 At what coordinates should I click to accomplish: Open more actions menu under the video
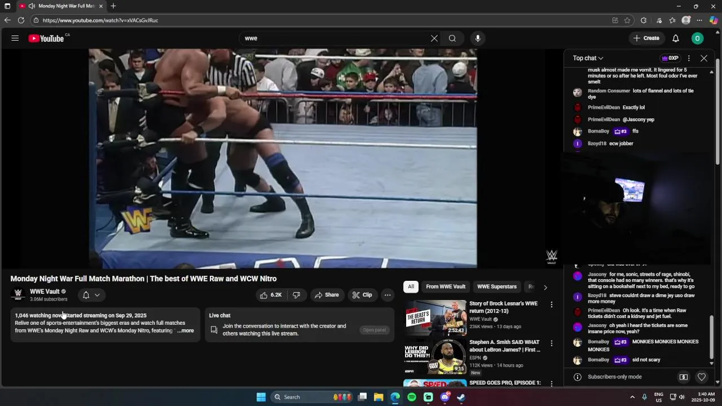coord(388,295)
